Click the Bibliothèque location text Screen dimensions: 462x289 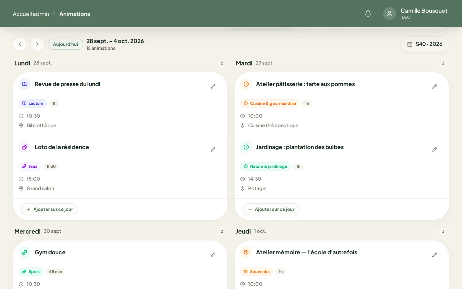click(x=41, y=125)
